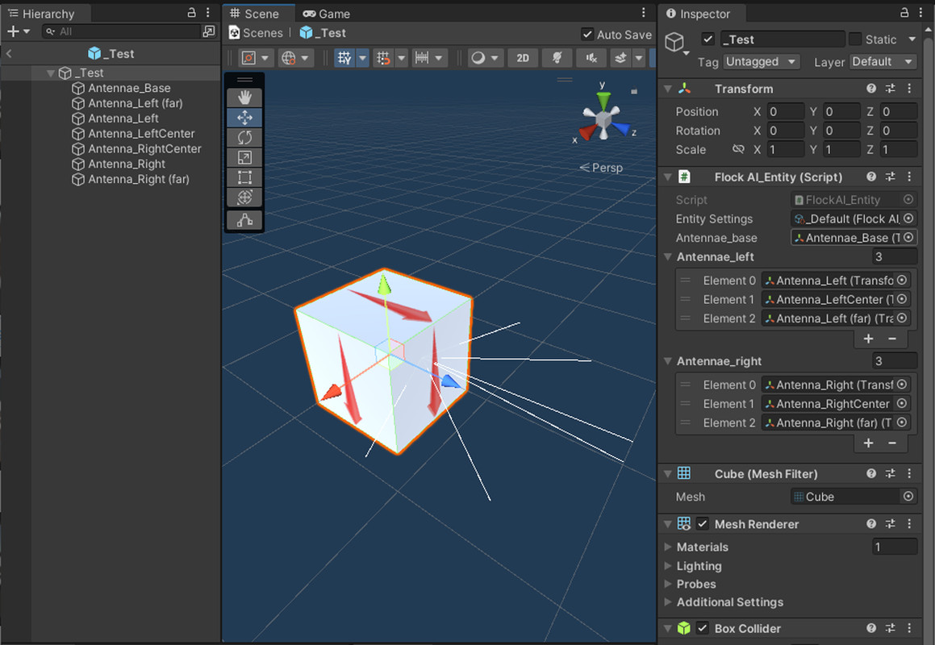Lock the Inspector panel
Image resolution: width=935 pixels, height=645 pixels.
point(904,13)
